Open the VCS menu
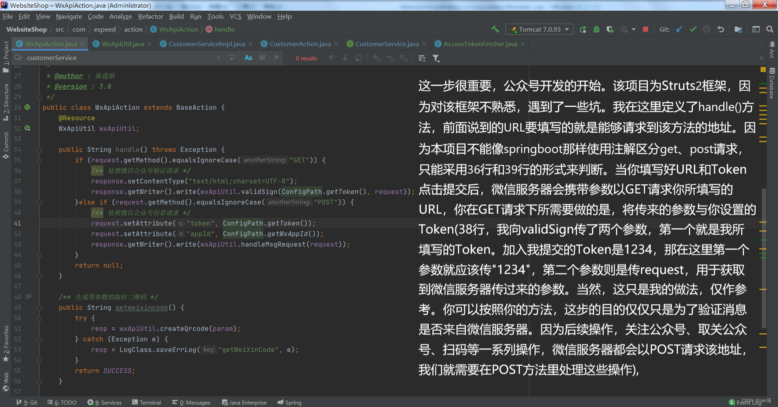This screenshot has width=778, height=407. pos(235,17)
